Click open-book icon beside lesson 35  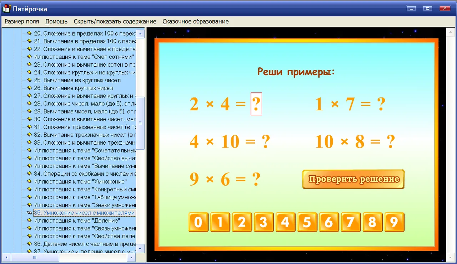(x=30, y=213)
